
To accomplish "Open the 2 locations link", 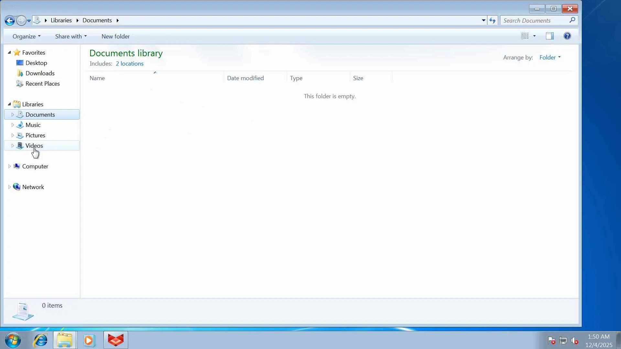I will click(x=129, y=64).
